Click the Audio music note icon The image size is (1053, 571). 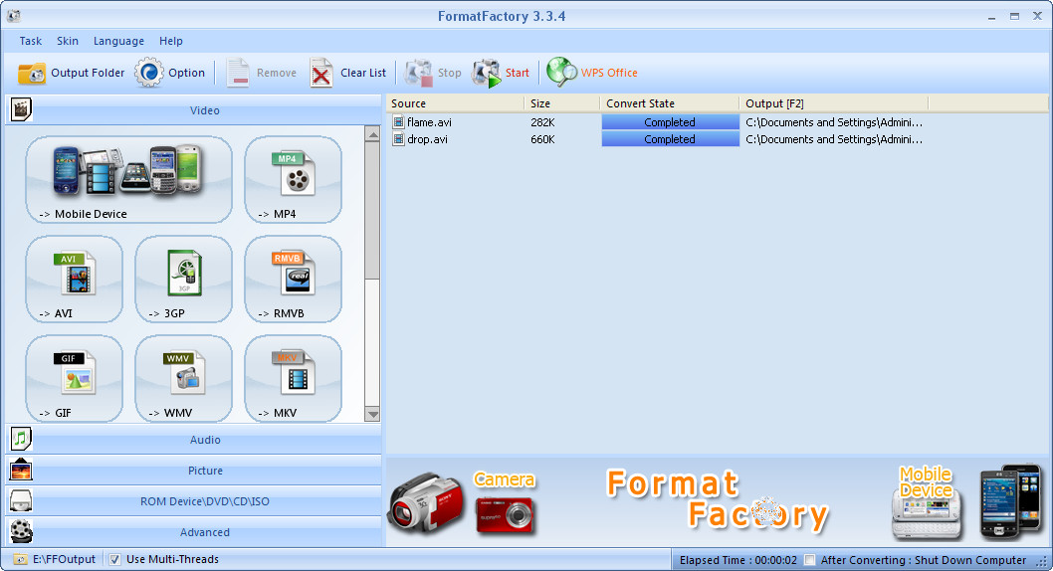[x=21, y=439]
